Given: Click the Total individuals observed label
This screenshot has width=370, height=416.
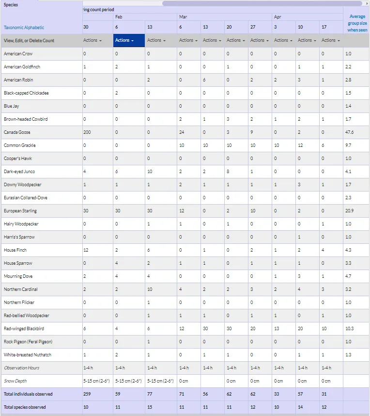Looking at the screenshot, I should tap(28, 394).
